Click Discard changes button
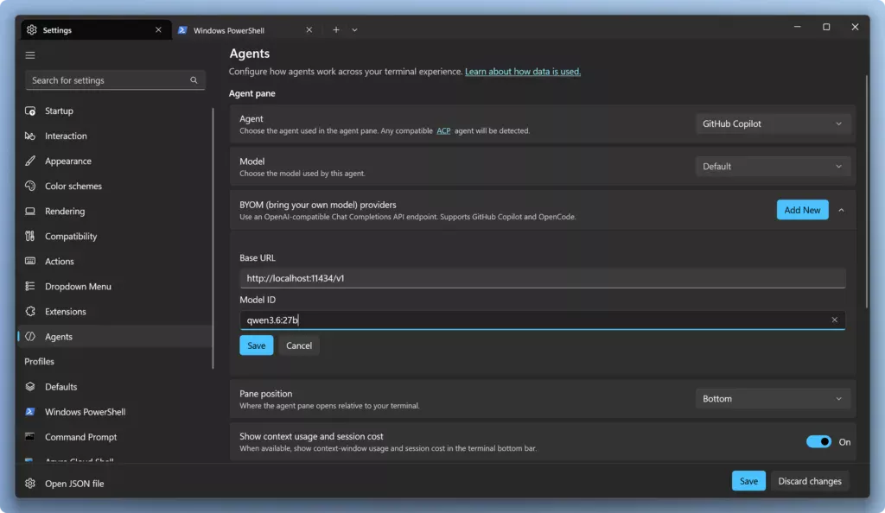 click(x=809, y=481)
